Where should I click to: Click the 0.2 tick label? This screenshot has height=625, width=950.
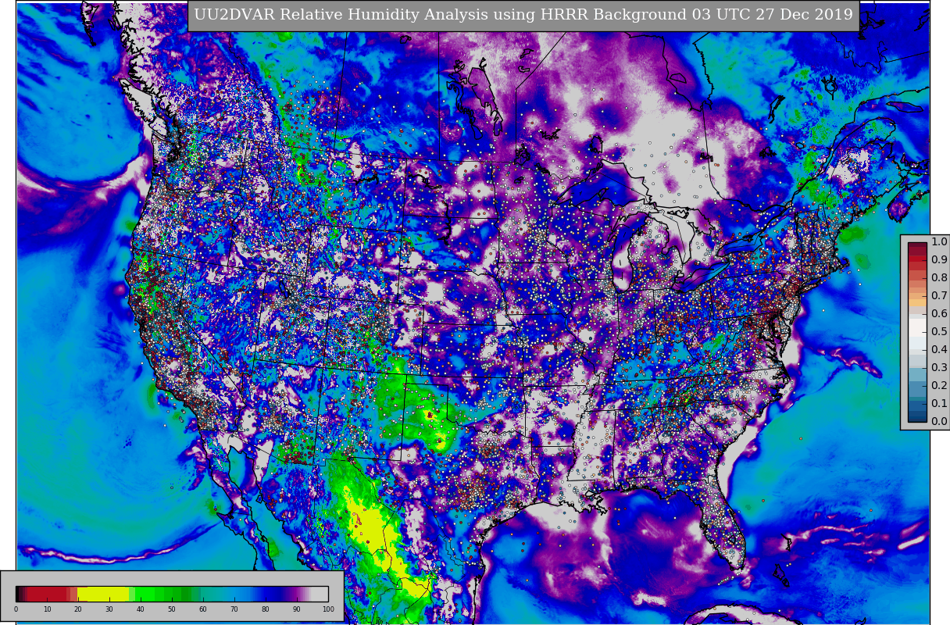[939, 385]
